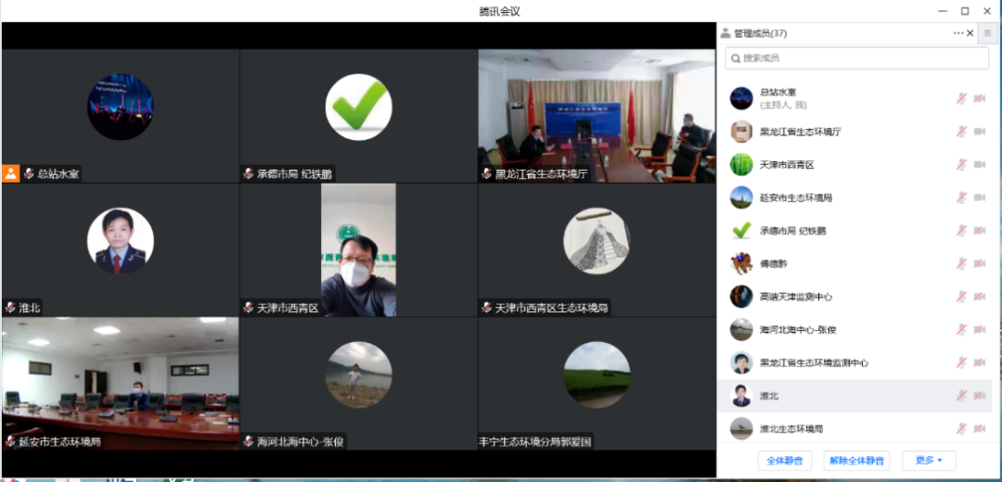Click 淮北生态环境局 avatar in member list
The width and height of the screenshot is (1002, 482).
click(741, 428)
